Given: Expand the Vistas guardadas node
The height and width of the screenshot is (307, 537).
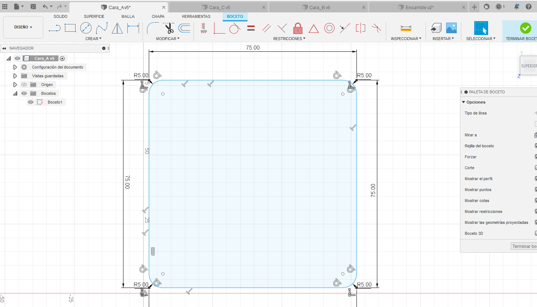Looking at the screenshot, I should [x=15, y=76].
